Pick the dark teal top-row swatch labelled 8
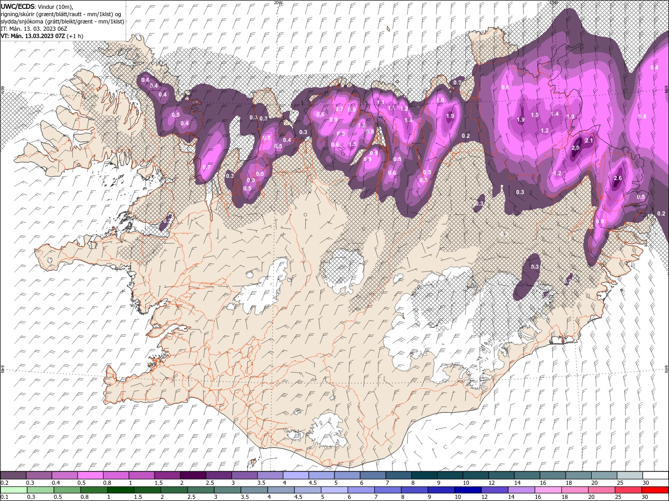Image resolution: width=669 pixels, height=501 pixels. click(424, 475)
